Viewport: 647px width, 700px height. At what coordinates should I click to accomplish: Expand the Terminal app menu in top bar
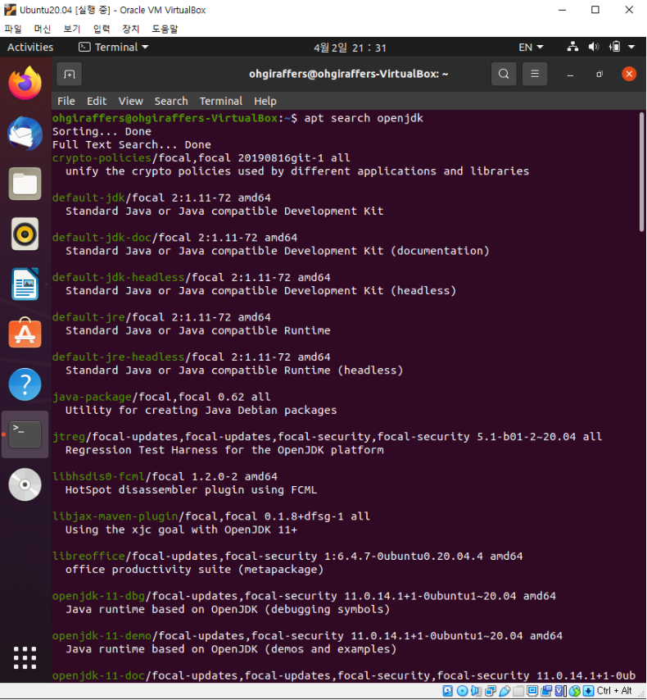tap(113, 47)
